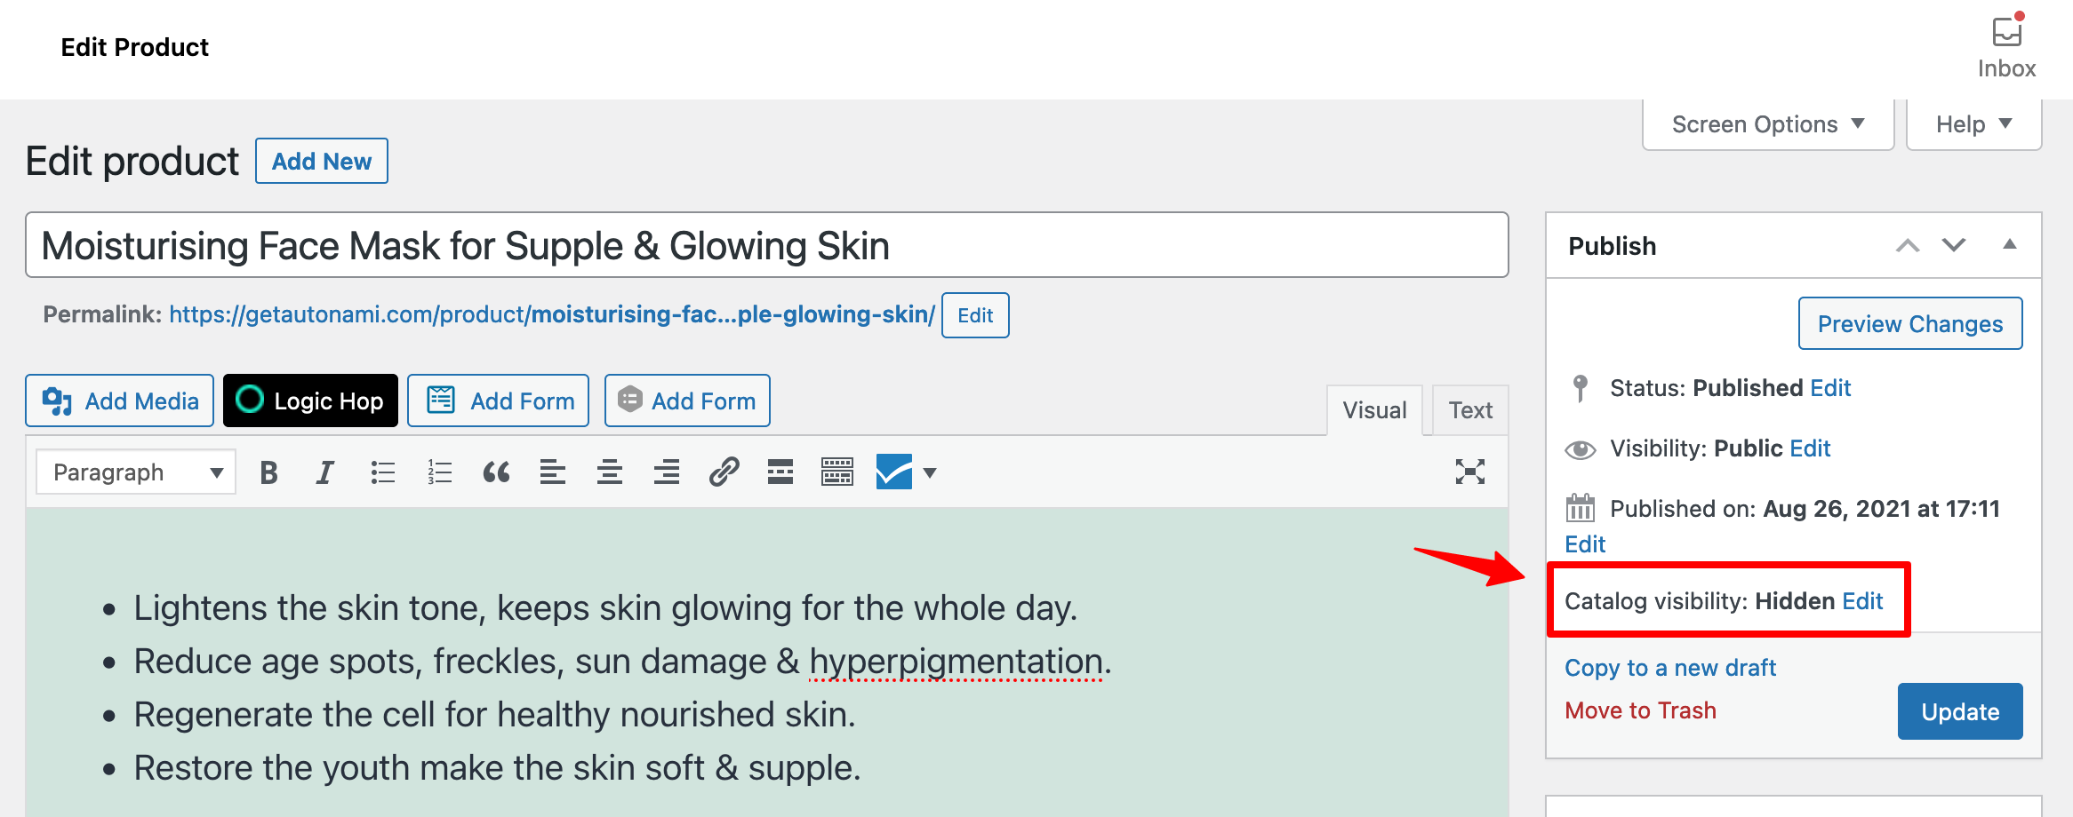
Task: Open the Logic Hop tool
Action: [x=310, y=401]
